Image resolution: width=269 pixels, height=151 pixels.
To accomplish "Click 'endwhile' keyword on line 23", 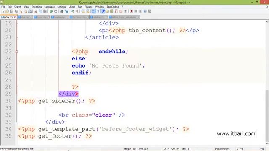I will pyautogui.click(x=112, y=52).
